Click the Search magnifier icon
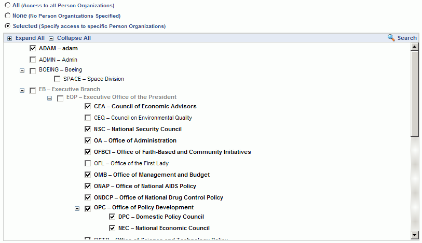This screenshot has height=243, width=422. pos(391,38)
